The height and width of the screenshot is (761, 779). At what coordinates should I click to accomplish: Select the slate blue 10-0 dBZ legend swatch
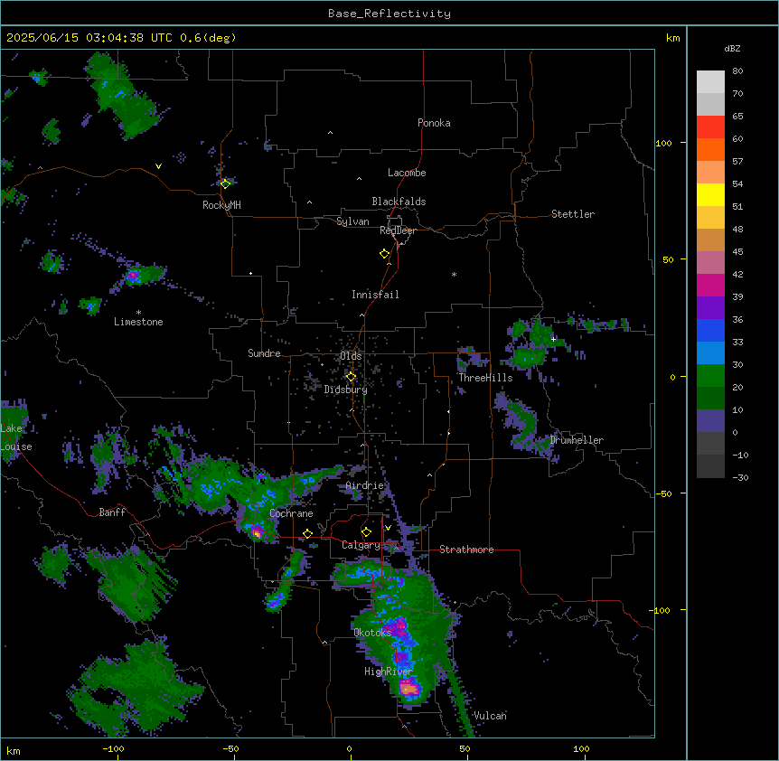[710, 421]
